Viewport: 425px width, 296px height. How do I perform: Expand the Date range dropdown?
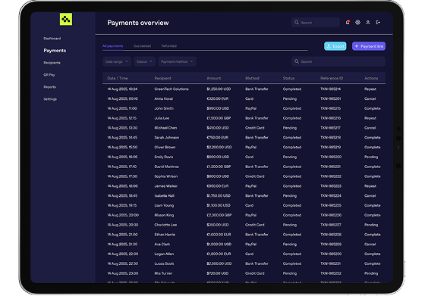117,61
